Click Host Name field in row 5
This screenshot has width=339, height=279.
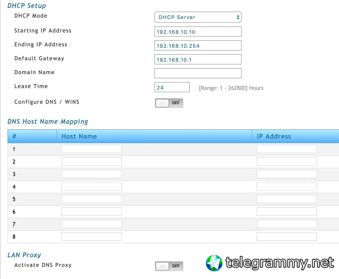(92, 199)
